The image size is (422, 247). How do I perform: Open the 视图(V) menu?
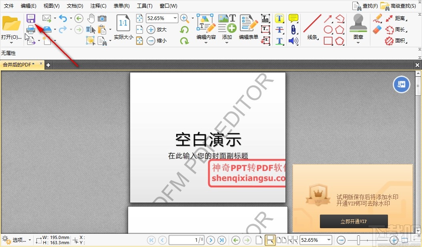(x=51, y=6)
